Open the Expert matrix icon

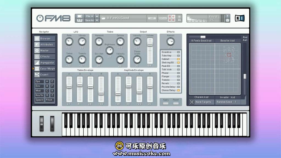[x=37, y=75]
